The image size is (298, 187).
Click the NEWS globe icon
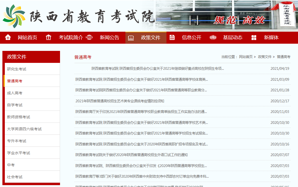click(x=89, y=37)
